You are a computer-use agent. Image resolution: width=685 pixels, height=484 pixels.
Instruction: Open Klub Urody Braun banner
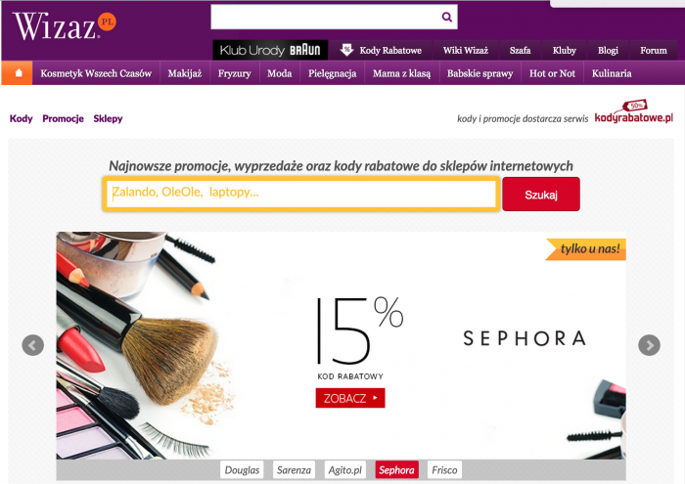click(x=270, y=50)
